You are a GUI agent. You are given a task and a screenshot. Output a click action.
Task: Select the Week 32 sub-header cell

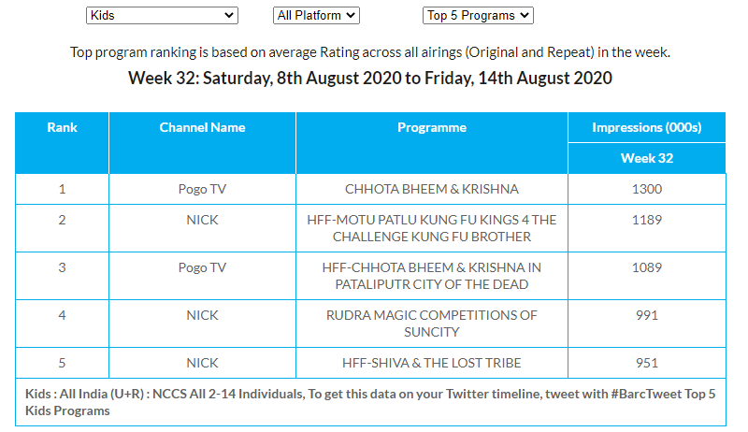click(646, 158)
